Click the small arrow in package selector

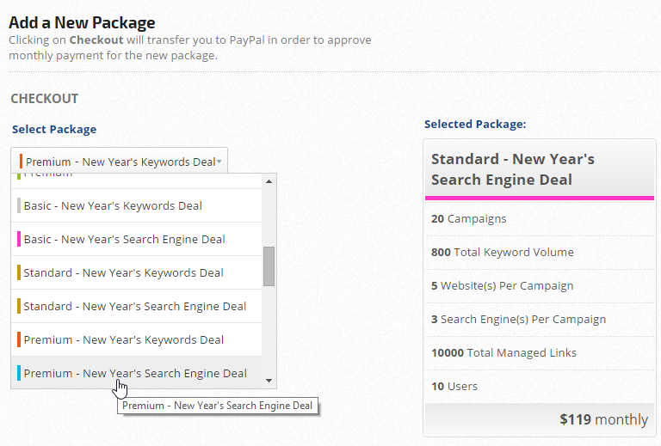pyautogui.click(x=219, y=162)
